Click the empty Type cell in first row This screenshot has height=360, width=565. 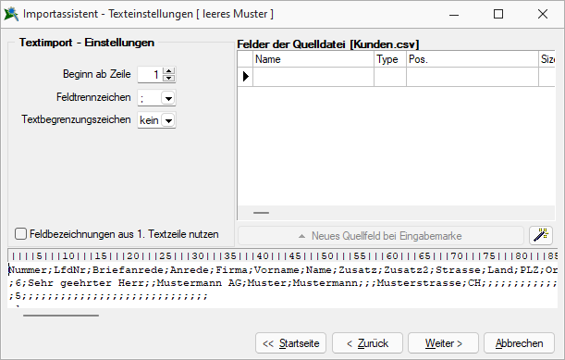coord(390,77)
